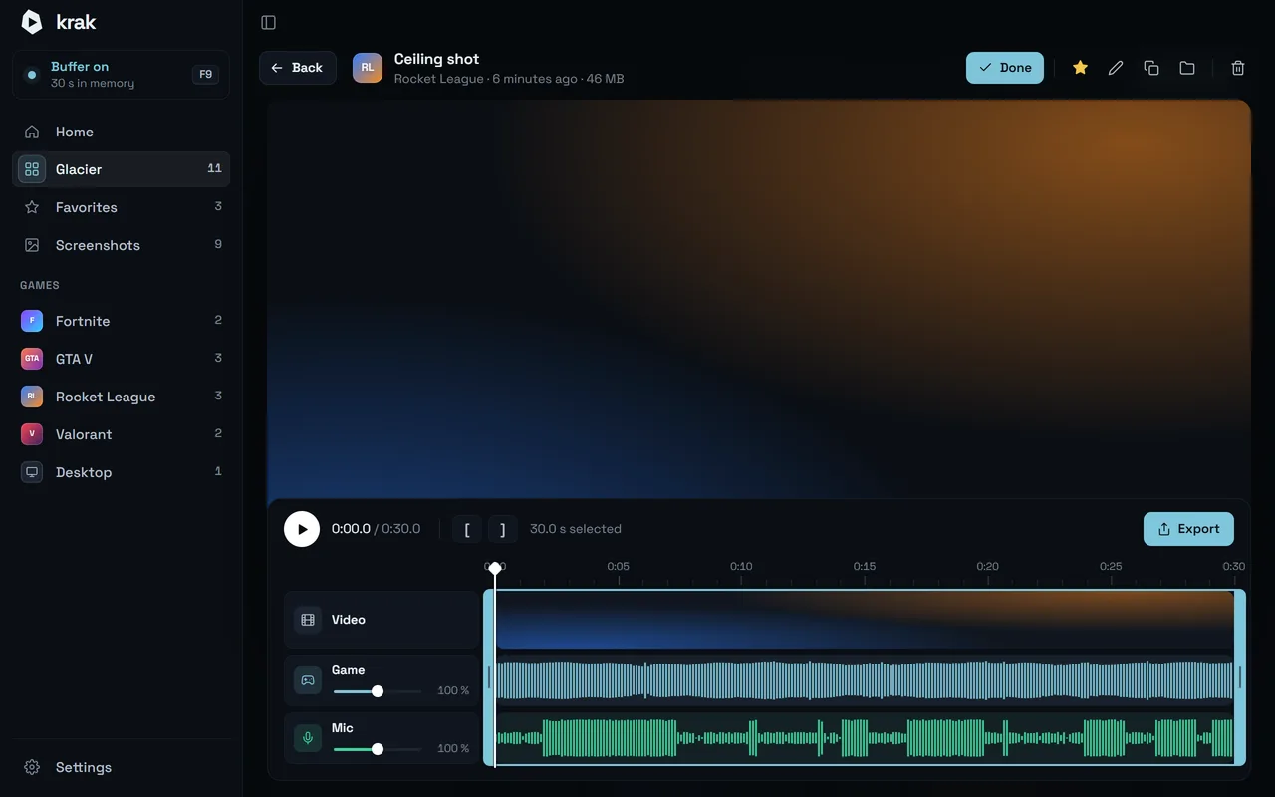The width and height of the screenshot is (1275, 797).
Task: Select the Glacier library
Action: tap(121, 169)
